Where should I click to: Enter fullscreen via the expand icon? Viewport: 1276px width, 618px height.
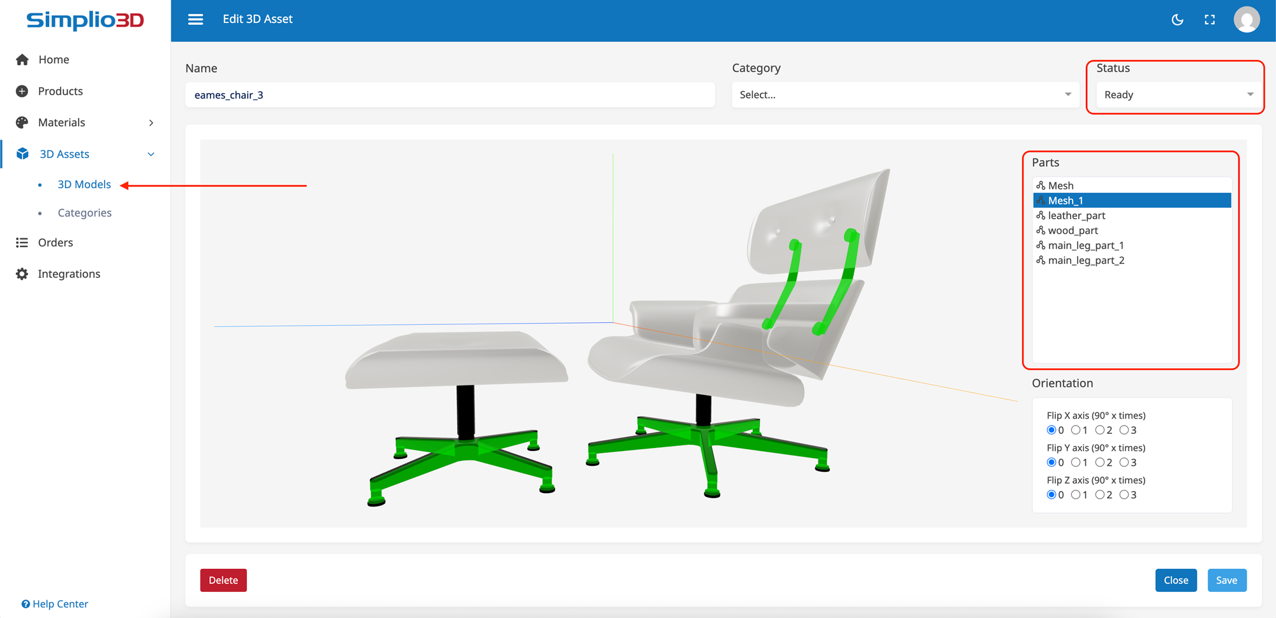point(1210,20)
